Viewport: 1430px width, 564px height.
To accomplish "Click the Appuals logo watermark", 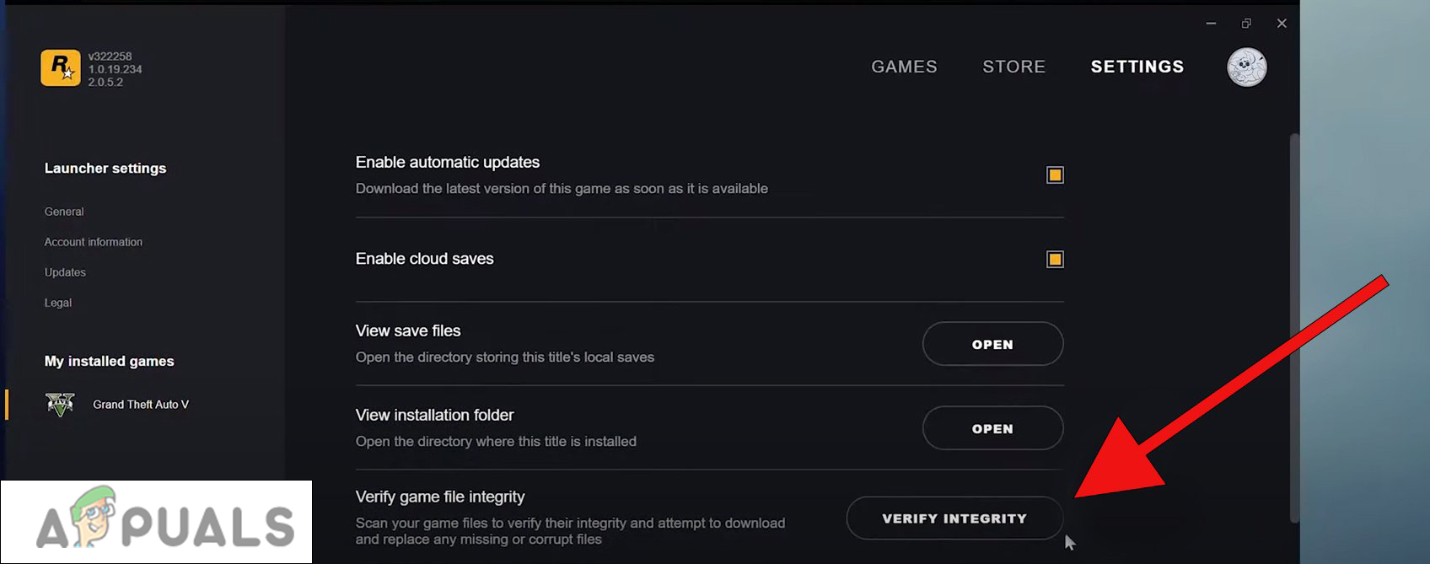I will 155,521.
